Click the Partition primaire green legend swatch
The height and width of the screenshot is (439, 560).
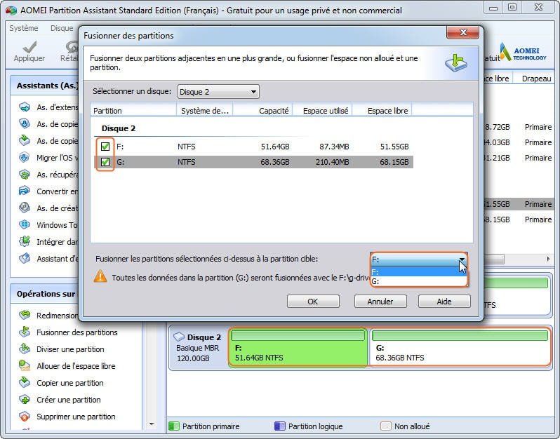coord(173,426)
